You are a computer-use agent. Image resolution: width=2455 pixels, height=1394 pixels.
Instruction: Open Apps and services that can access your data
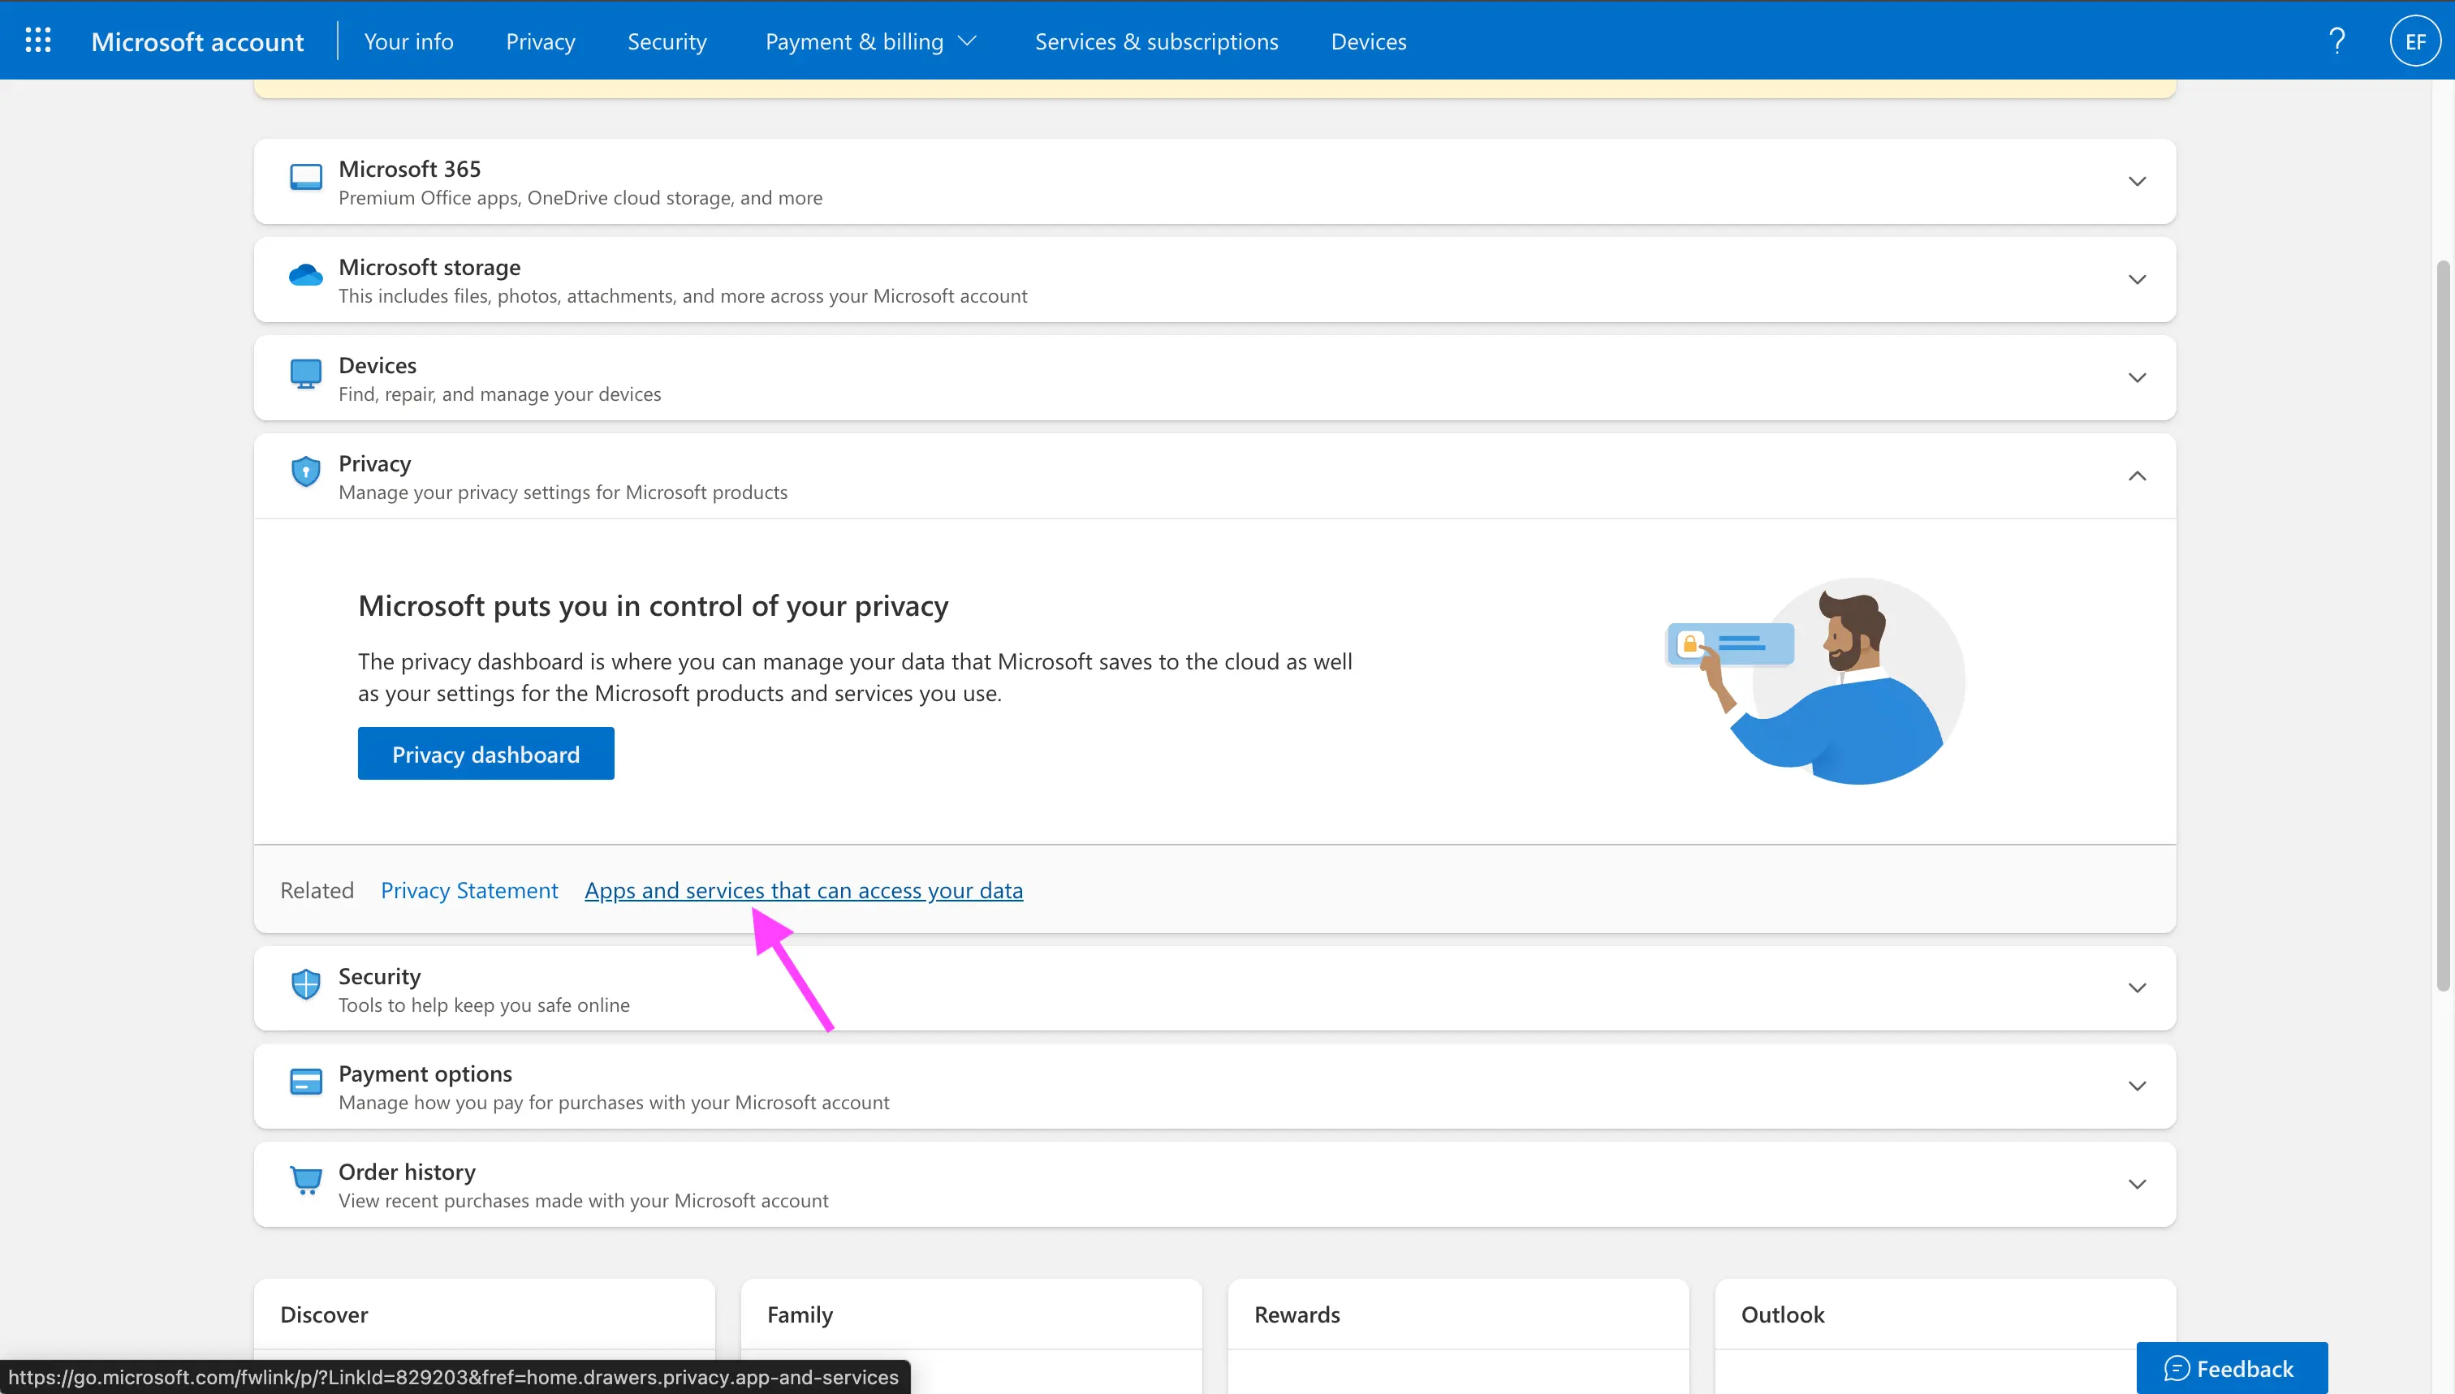pyautogui.click(x=805, y=888)
